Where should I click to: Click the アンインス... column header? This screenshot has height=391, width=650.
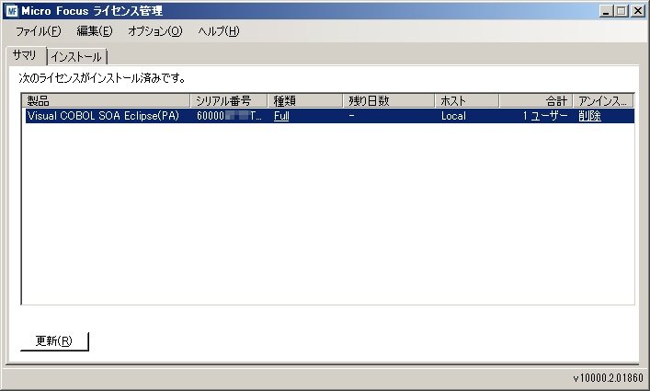pos(603,100)
